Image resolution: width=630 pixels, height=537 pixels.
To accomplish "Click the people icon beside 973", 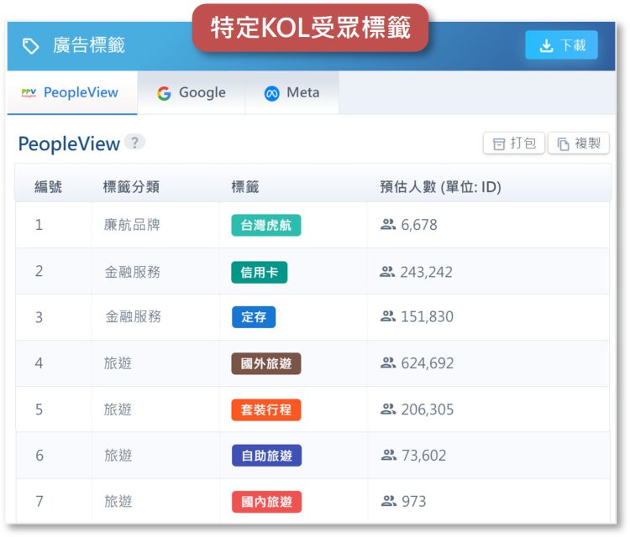I will click(389, 501).
